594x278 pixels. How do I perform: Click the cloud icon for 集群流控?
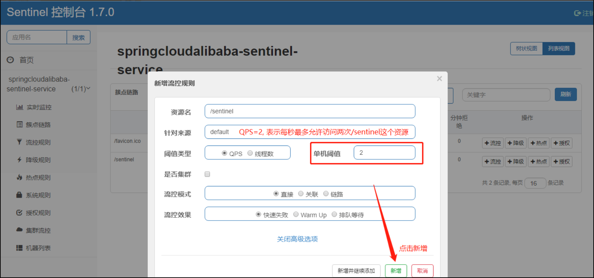pos(19,230)
